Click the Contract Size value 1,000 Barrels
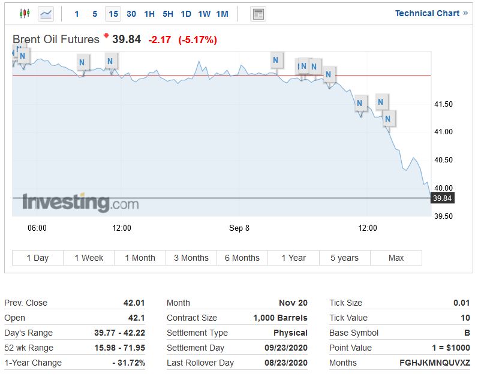Image resolution: width=478 pixels, height=389 pixels. pos(280,318)
